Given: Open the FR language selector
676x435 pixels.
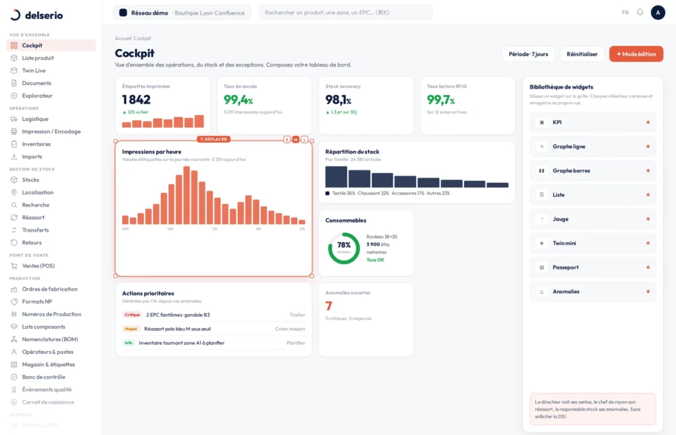Looking at the screenshot, I should (x=625, y=13).
